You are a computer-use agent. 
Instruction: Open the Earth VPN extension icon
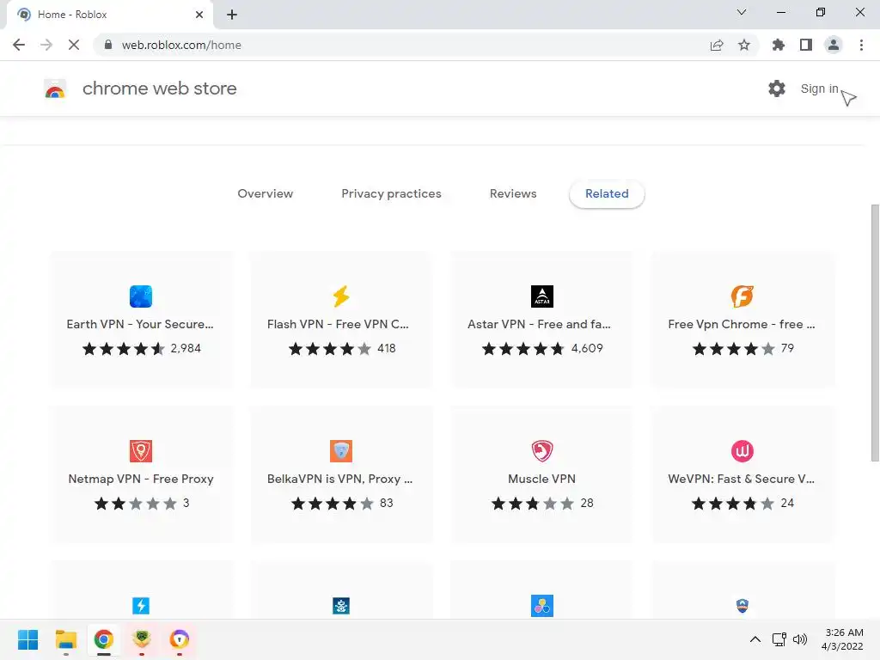pos(140,296)
